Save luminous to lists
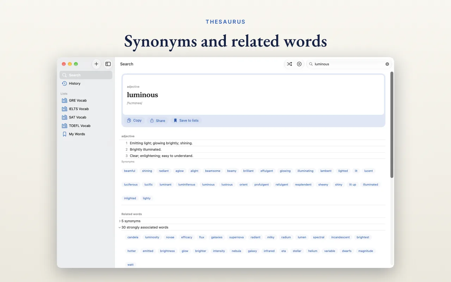451x282 pixels. click(186, 121)
